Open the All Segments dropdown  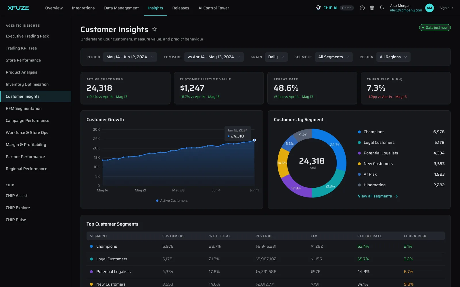(333, 57)
